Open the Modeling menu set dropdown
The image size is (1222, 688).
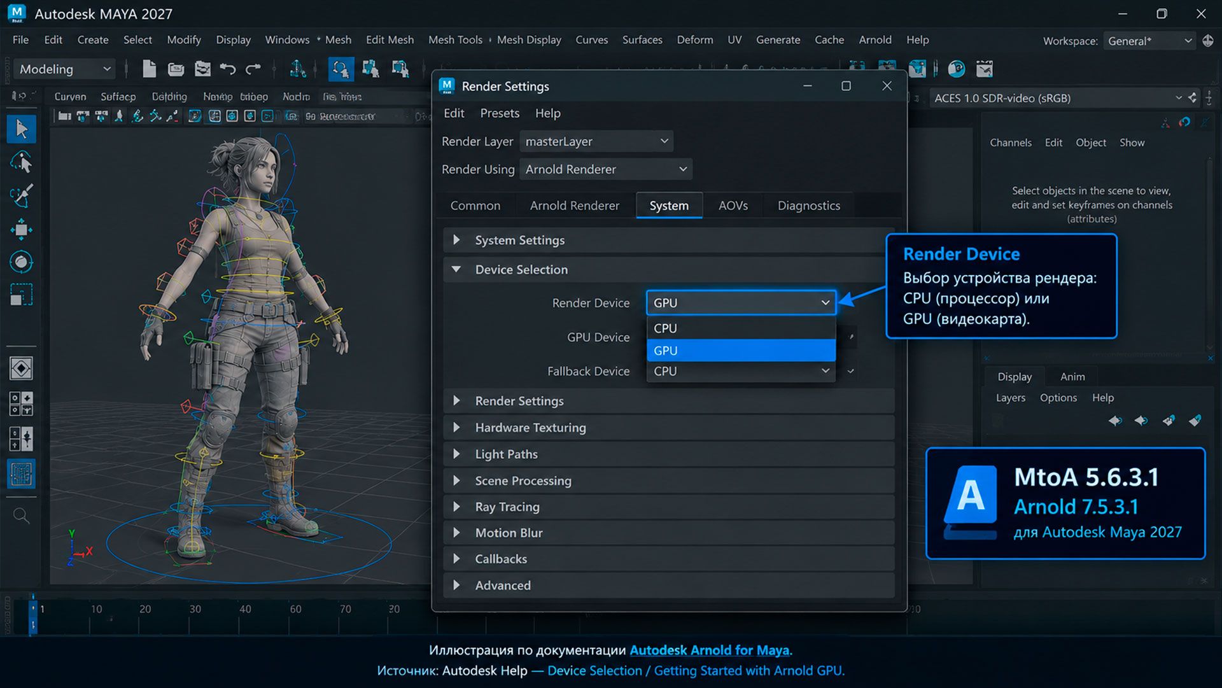(64, 69)
